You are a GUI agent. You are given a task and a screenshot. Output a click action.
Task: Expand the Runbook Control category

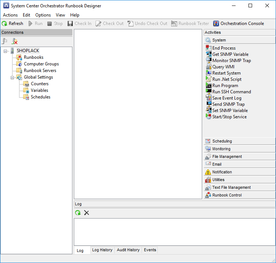point(240,195)
